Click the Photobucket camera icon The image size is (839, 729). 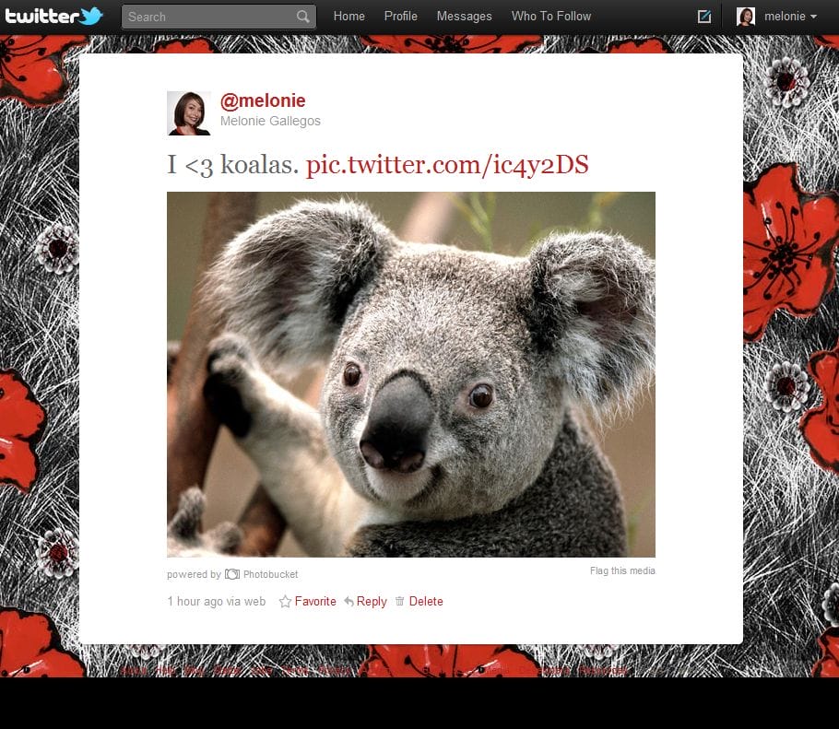coord(230,574)
